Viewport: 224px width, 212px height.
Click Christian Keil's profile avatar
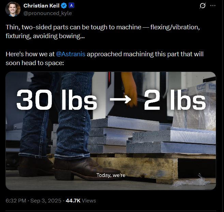coord(13,9)
